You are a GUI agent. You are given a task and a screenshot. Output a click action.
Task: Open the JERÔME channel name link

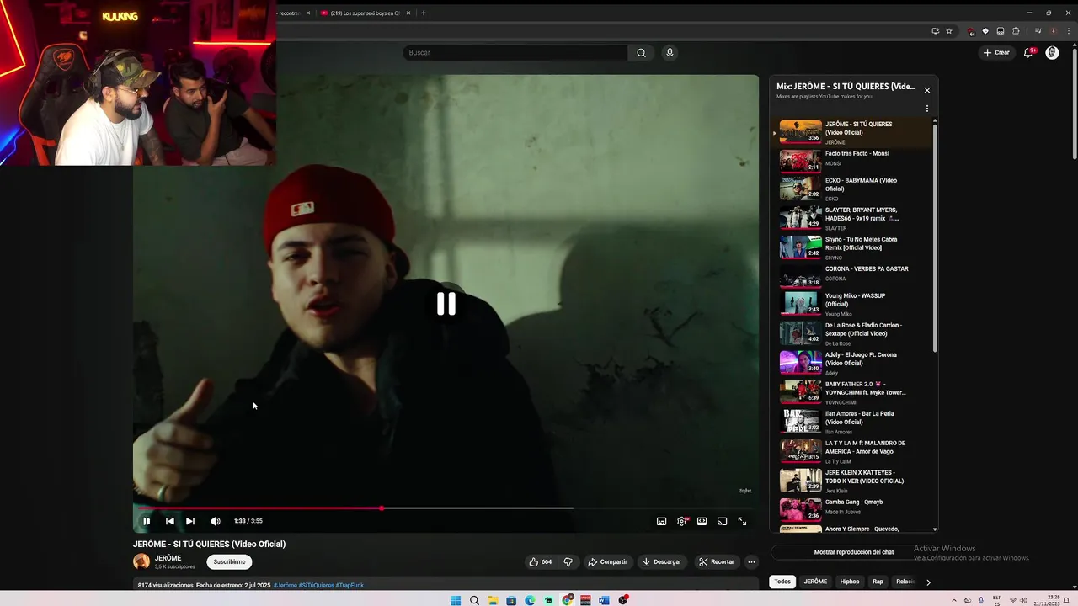[168, 558]
